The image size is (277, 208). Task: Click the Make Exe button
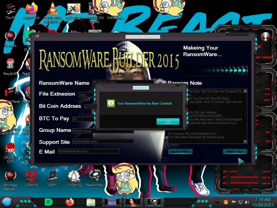tap(235, 152)
